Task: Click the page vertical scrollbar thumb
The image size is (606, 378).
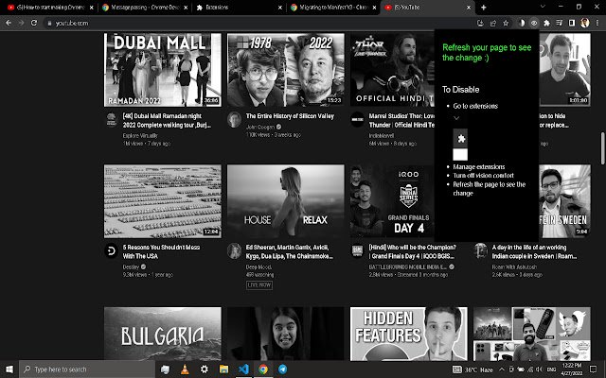Action: coord(602,148)
